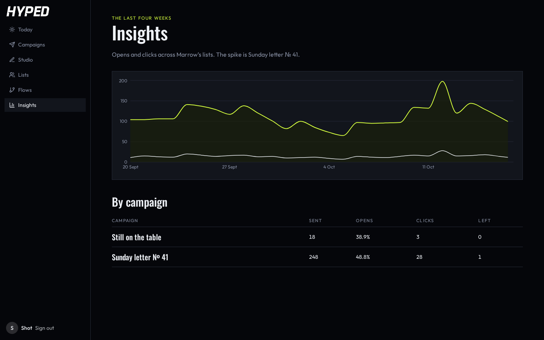The height and width of the screenshot is (340, 544).
Task: Click the Sent column header
Action: click(x=315, y=221)
